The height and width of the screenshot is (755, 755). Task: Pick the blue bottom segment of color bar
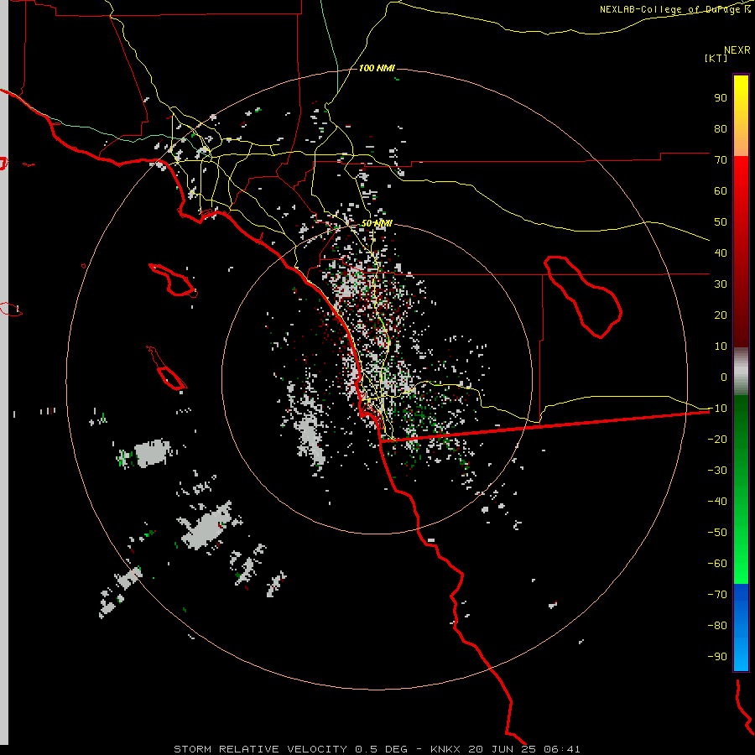[741, 627]
